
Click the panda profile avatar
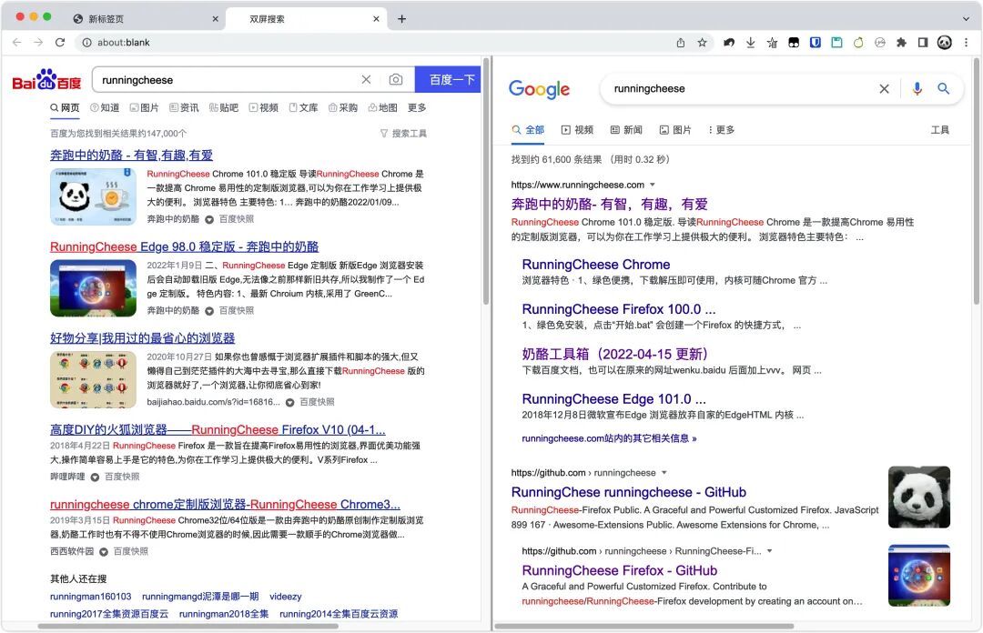[x=945, y=43]
